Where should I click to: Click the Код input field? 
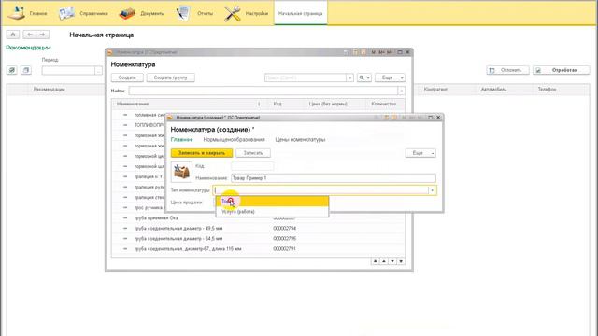pyautogui.click(x=252, y=166)
